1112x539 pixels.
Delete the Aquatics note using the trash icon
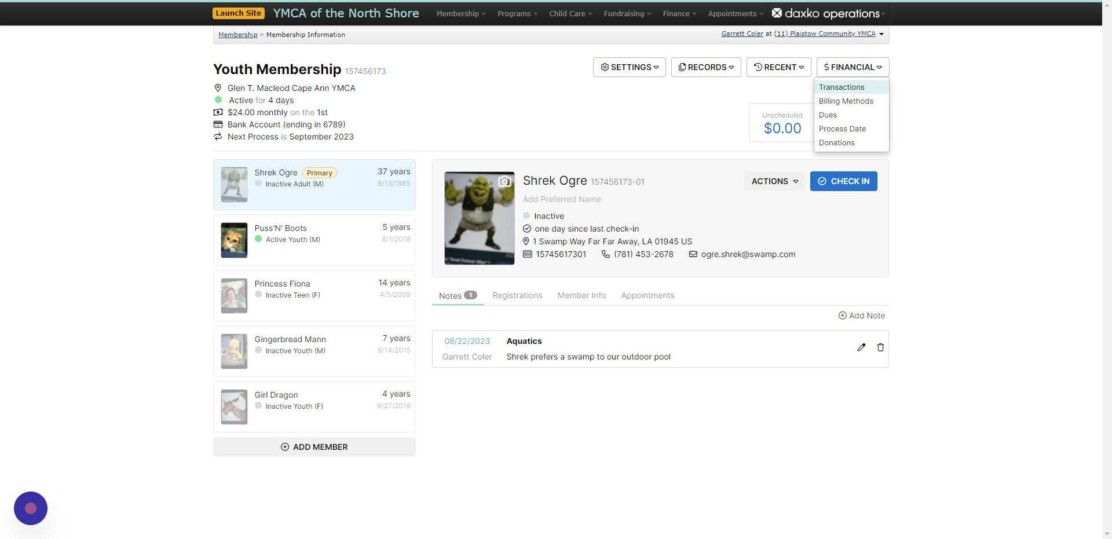(x=880, y=347)
